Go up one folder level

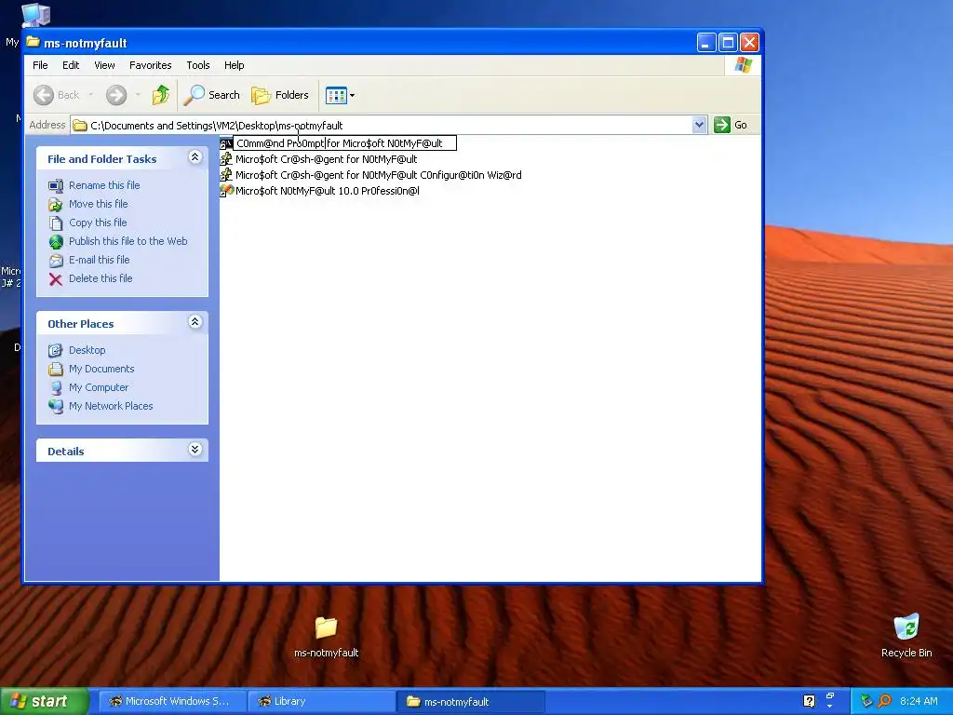coord(161,95)
